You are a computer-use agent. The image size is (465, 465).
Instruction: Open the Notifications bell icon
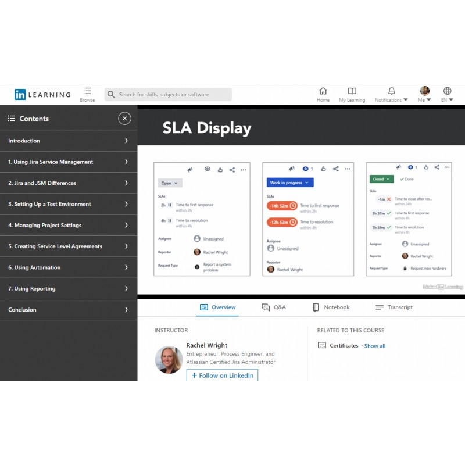(x=391, y=91)
